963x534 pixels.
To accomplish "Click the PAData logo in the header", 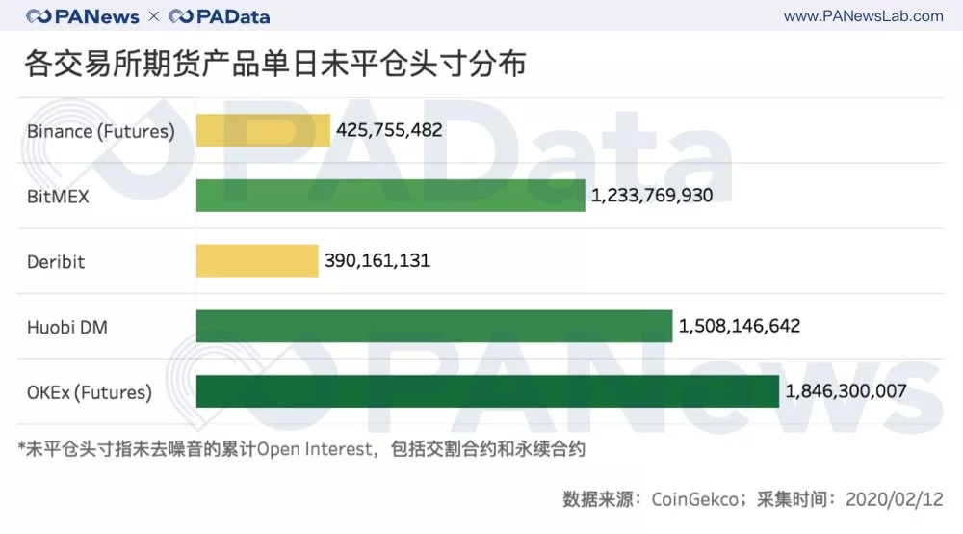I will [x=219, y=16].
